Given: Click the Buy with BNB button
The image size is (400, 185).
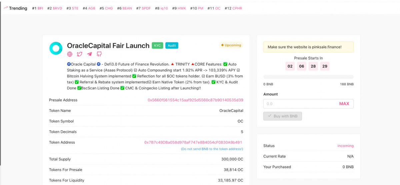Looking at the screenshot, I should [282, 116].
